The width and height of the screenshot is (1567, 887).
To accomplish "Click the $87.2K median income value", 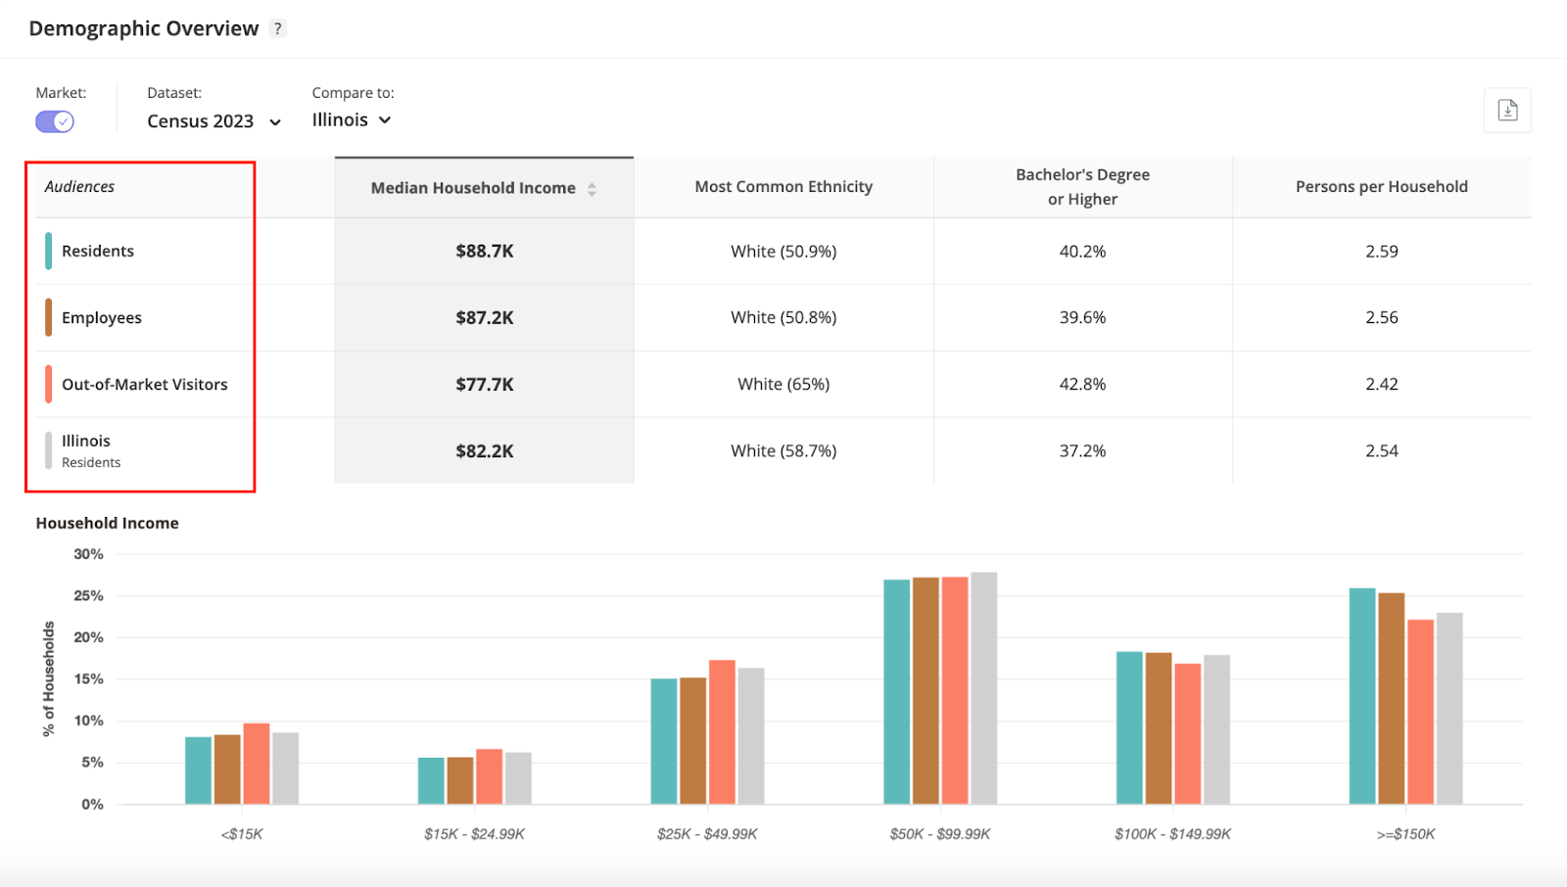I will pyautogui.click(x=485, y=318).
